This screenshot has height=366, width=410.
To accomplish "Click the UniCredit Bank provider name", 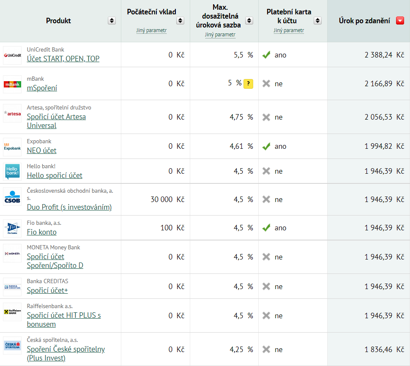I will tap(46, 50).
